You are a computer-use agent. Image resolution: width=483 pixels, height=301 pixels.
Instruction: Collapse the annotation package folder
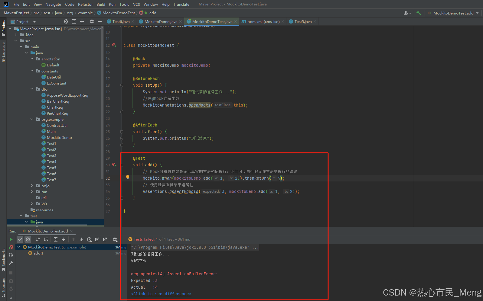click(32, 59)
